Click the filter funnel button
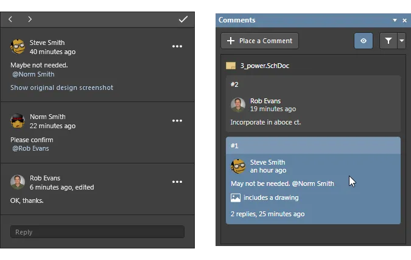The width and height of the screenshot is (411, 260). pos(388,41)
